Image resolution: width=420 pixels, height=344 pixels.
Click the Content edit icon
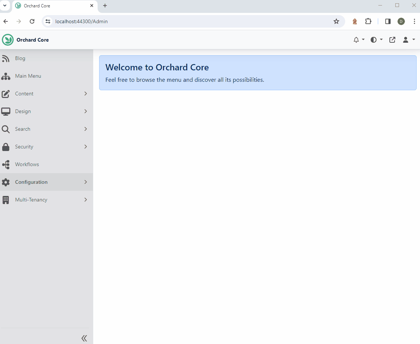click(x=6, y=94)
